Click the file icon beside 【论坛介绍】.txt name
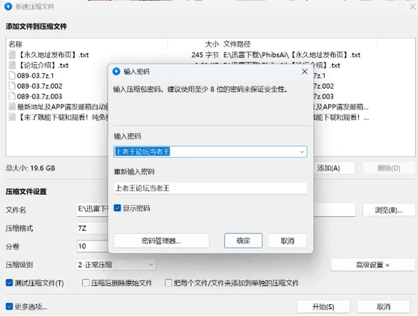The width and height of the screenshot is (418, 316). coord(12,65)
